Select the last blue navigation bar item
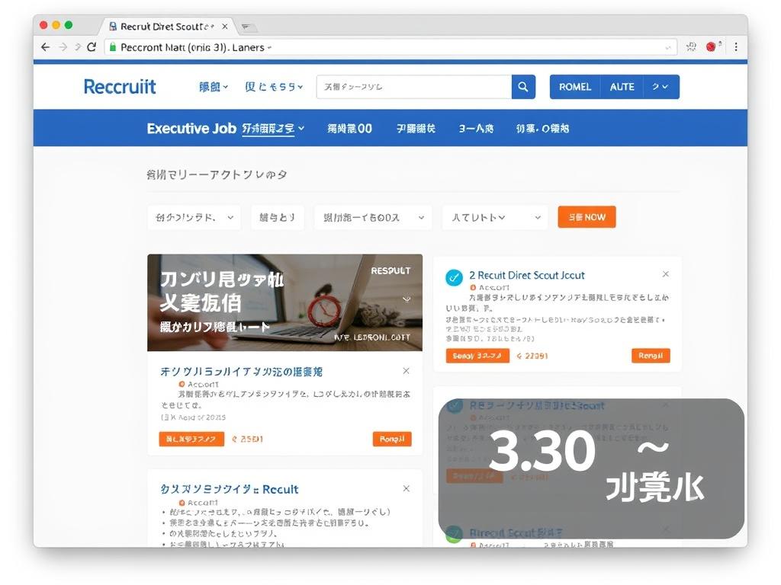This screenshot has height=585, width=781. (542, 128)
